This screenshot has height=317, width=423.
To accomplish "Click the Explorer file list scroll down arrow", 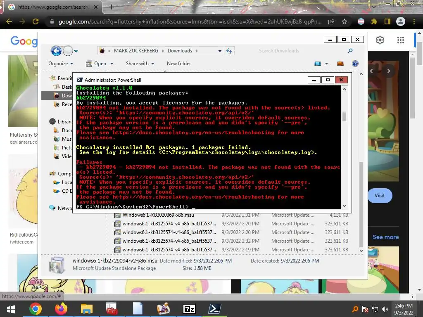I will point(361,251).
